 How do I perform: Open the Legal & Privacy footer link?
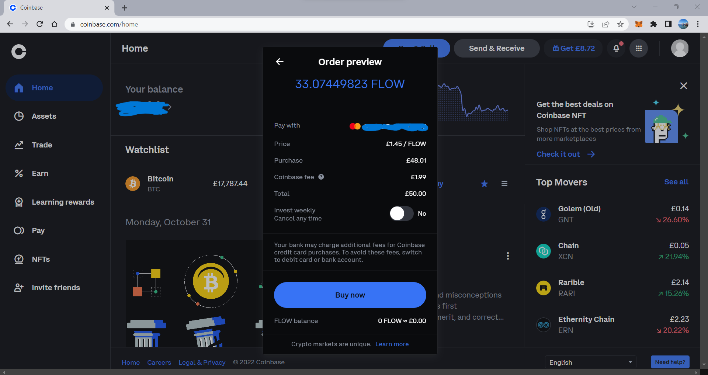202,362
